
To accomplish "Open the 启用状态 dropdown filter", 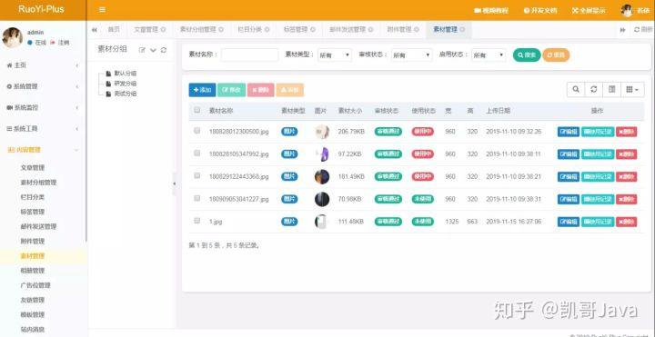I will [x=489, y=55].
